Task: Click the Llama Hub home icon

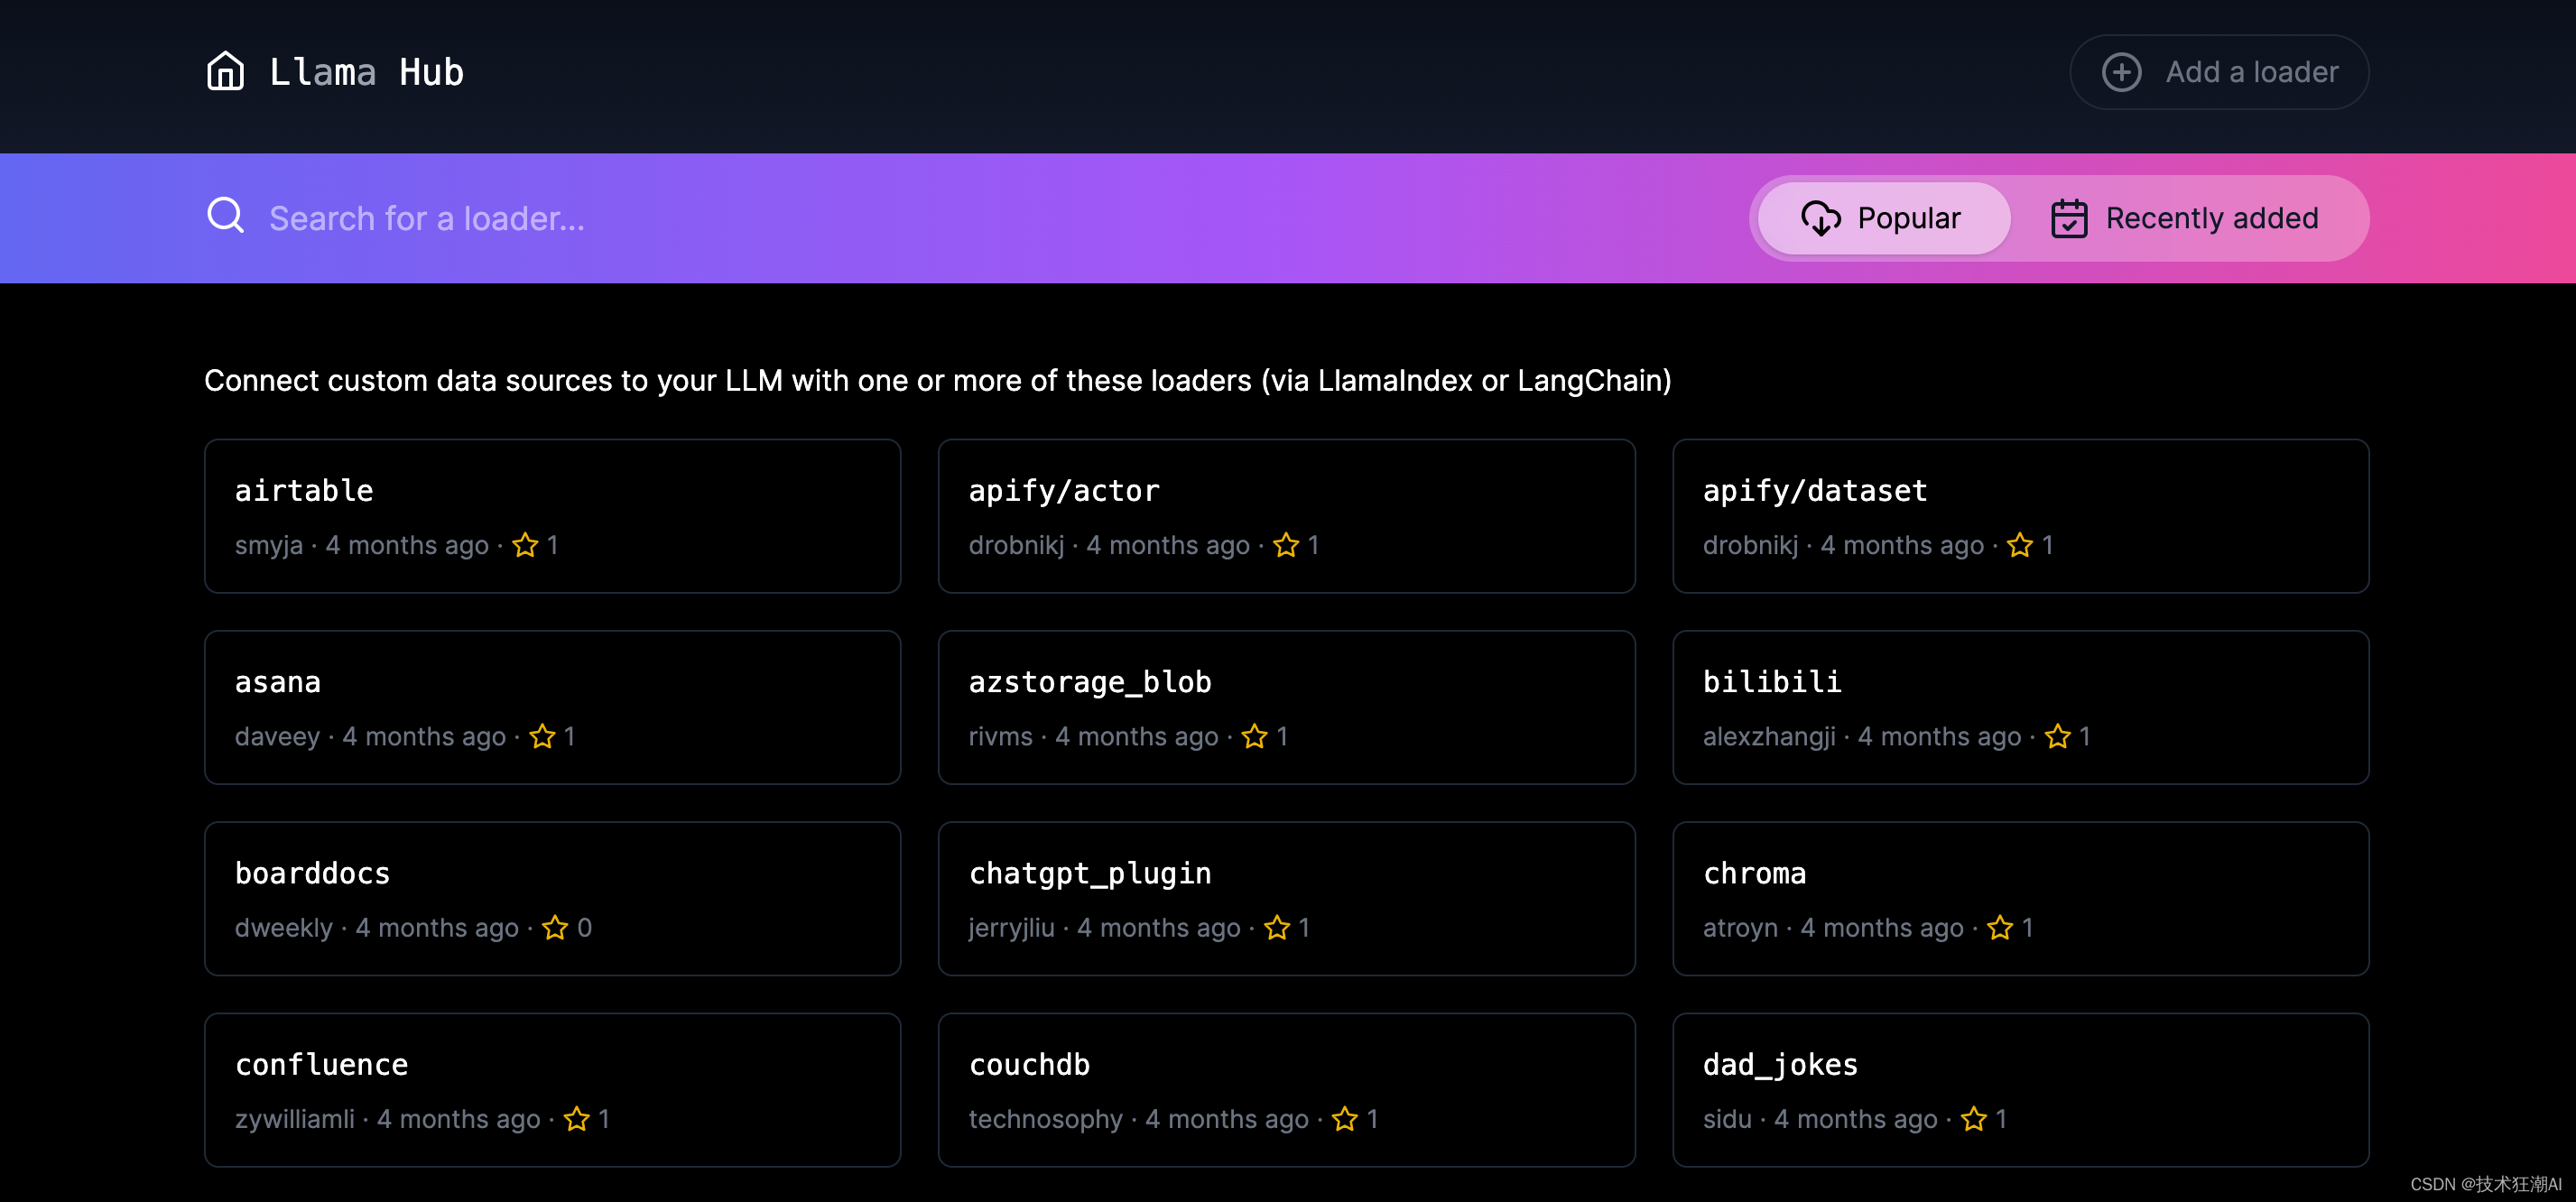Action: click(x=225, y=72)
